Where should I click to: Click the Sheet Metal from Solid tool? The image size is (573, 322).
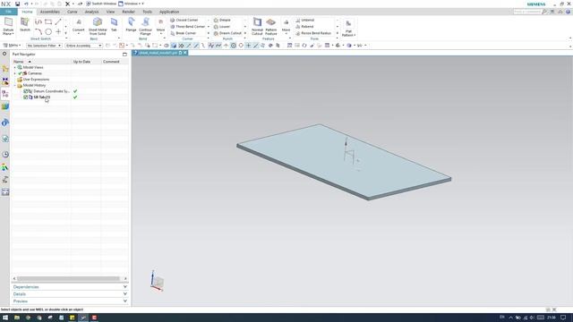(98, 26)
